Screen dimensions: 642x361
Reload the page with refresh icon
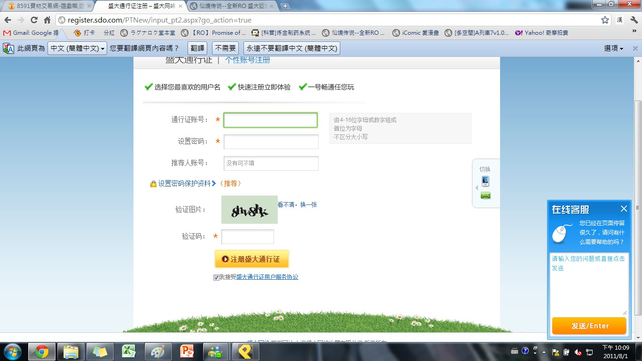point(34,20)
